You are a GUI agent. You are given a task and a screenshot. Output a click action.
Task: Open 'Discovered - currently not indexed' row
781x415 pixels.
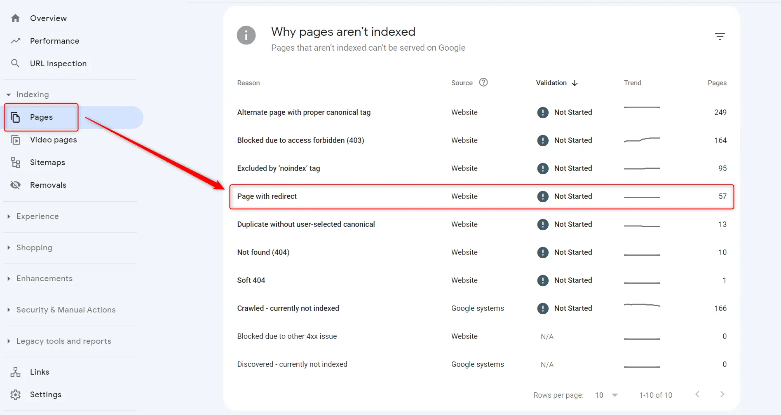pyautogui.click(x=481, y=364)
